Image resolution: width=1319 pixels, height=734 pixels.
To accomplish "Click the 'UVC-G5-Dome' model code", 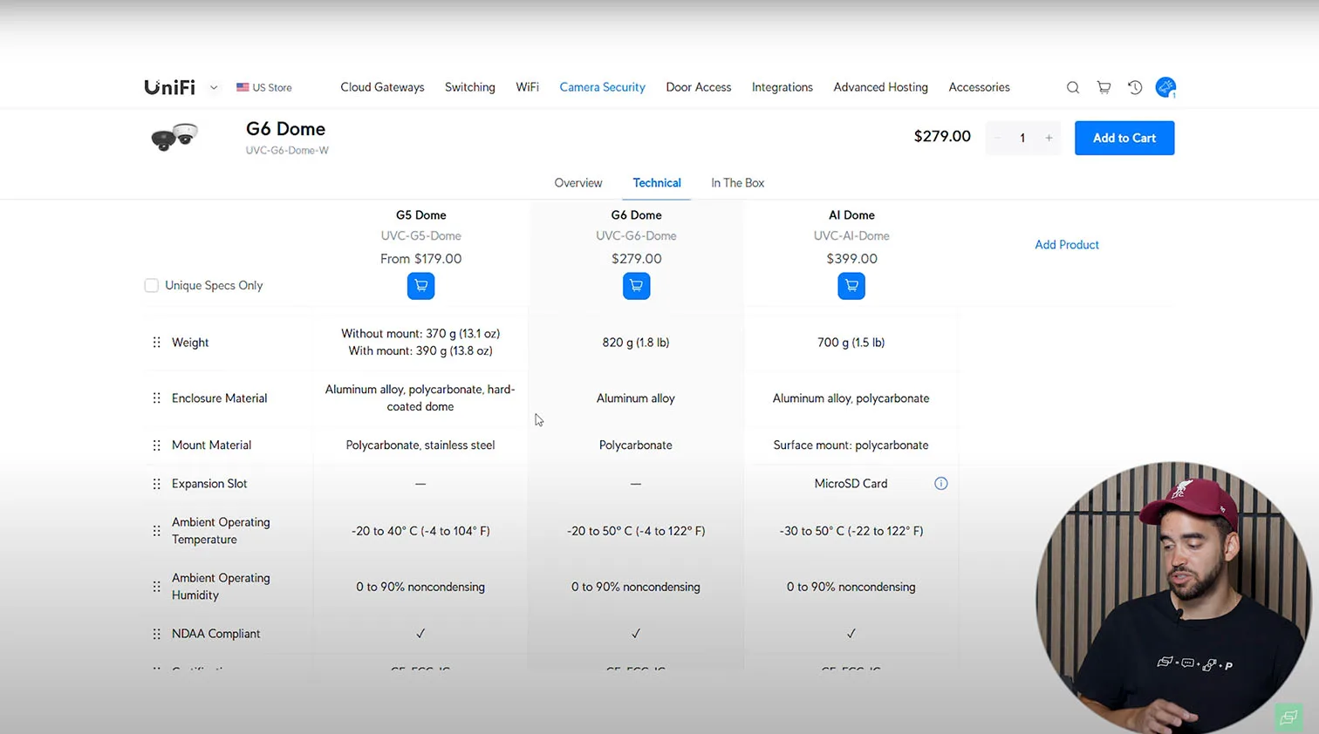I will [420, 236].
